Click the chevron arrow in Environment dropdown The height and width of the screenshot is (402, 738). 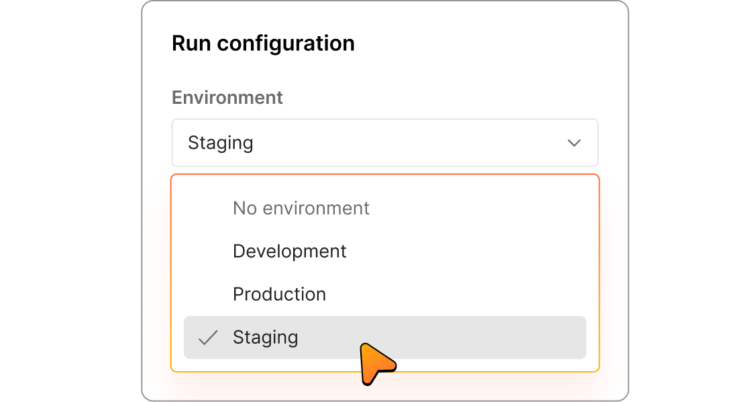click(x=574, y=143)
